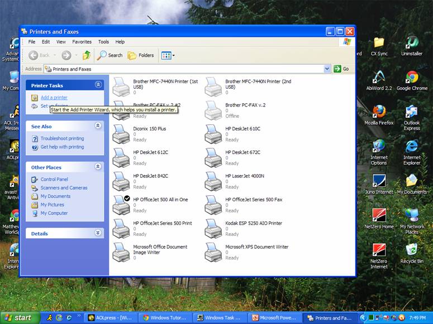Open Outlook Express desktop shortcut
Viewport: 433px width, 324px height.
pos(412,118)
